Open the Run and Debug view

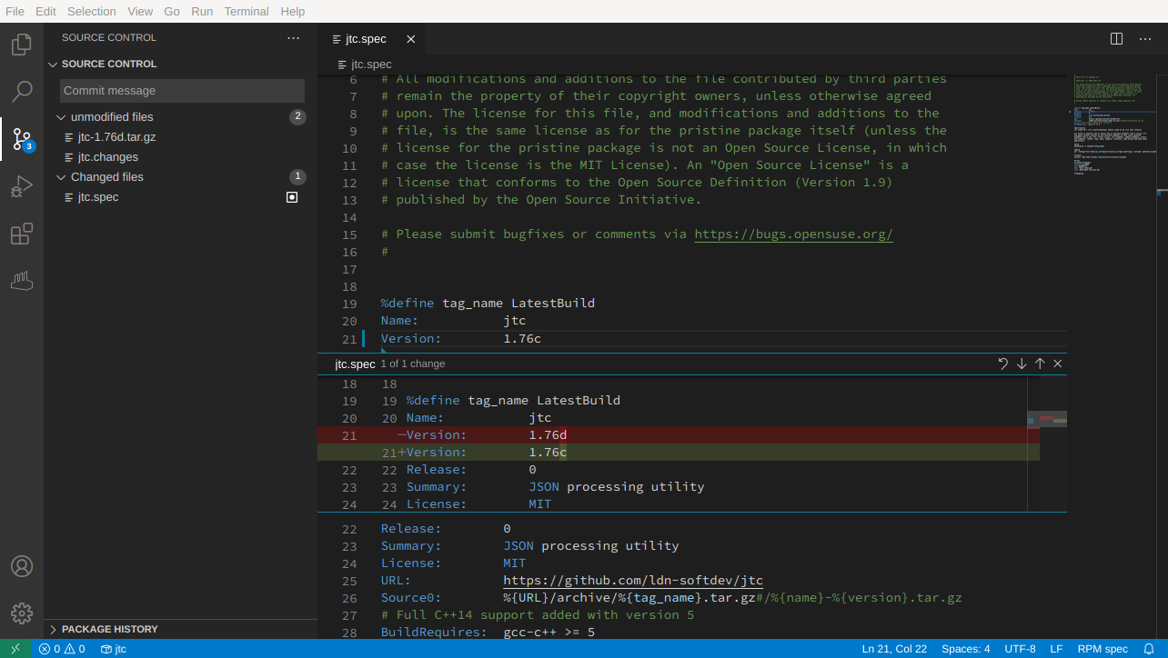pyautogui.click(x=22, y=186)
